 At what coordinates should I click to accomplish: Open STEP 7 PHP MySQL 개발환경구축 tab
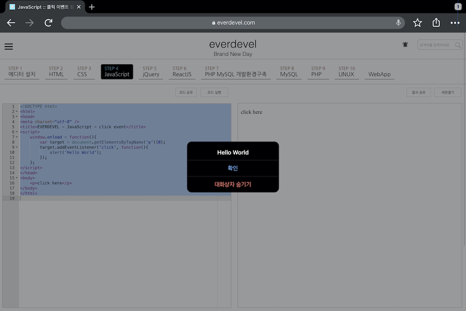(x=236, y=72)
